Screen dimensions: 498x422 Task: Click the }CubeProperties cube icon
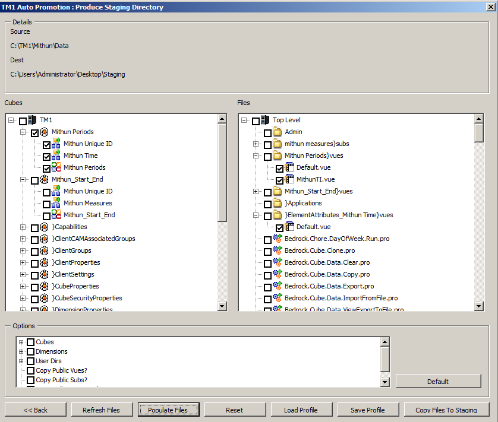coord(45,286)
